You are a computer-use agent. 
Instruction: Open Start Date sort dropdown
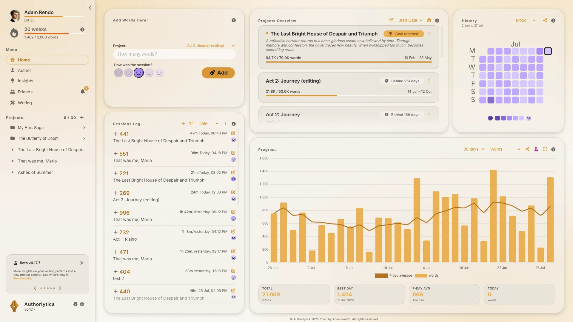pyautogui.click(x=410, y=20)
